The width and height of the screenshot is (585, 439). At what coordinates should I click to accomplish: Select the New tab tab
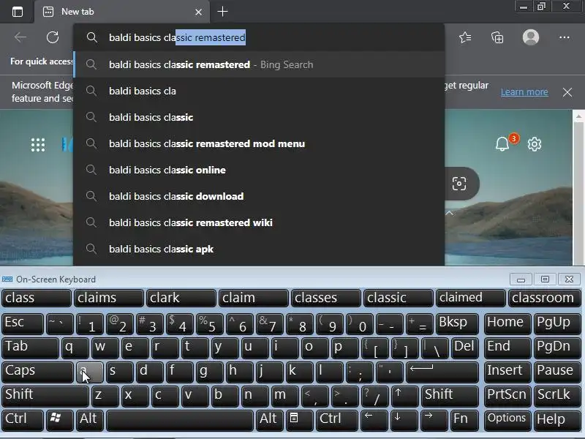(x=121, y=12)
